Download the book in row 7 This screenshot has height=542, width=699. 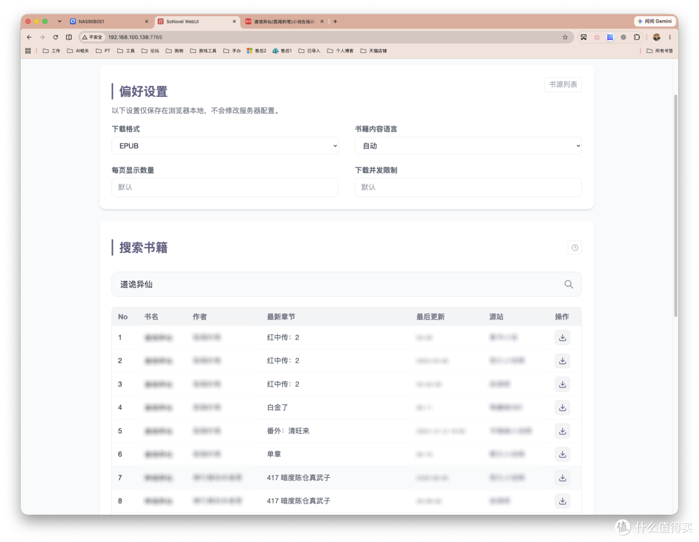point(562,478)
